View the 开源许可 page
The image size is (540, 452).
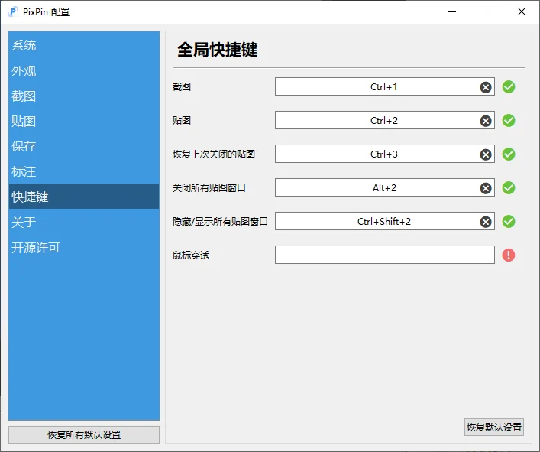pyautogui.click(x=36, y=247)
